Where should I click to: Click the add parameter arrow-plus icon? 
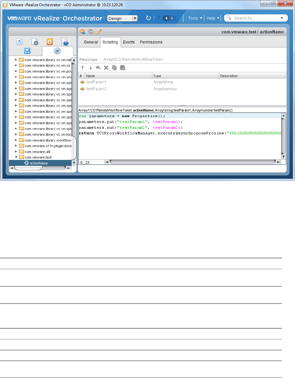click(x=99, y=68)
